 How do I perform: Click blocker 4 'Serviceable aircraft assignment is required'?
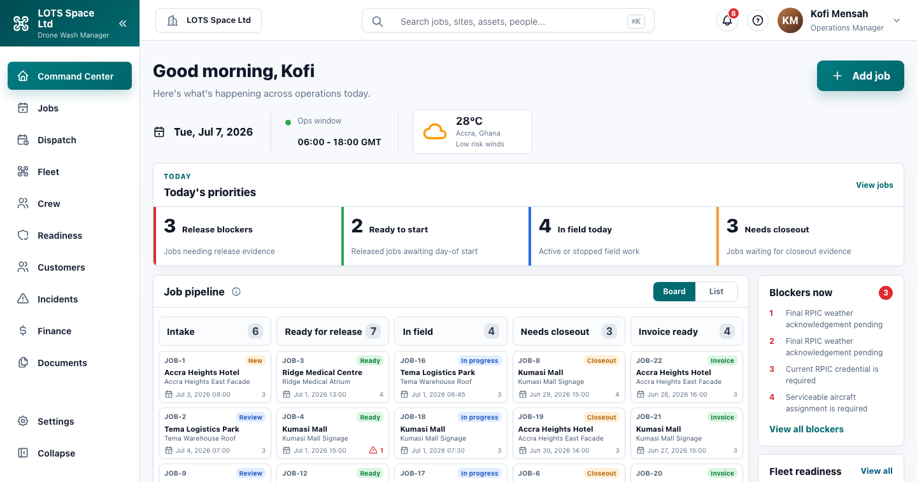[830, 403]
